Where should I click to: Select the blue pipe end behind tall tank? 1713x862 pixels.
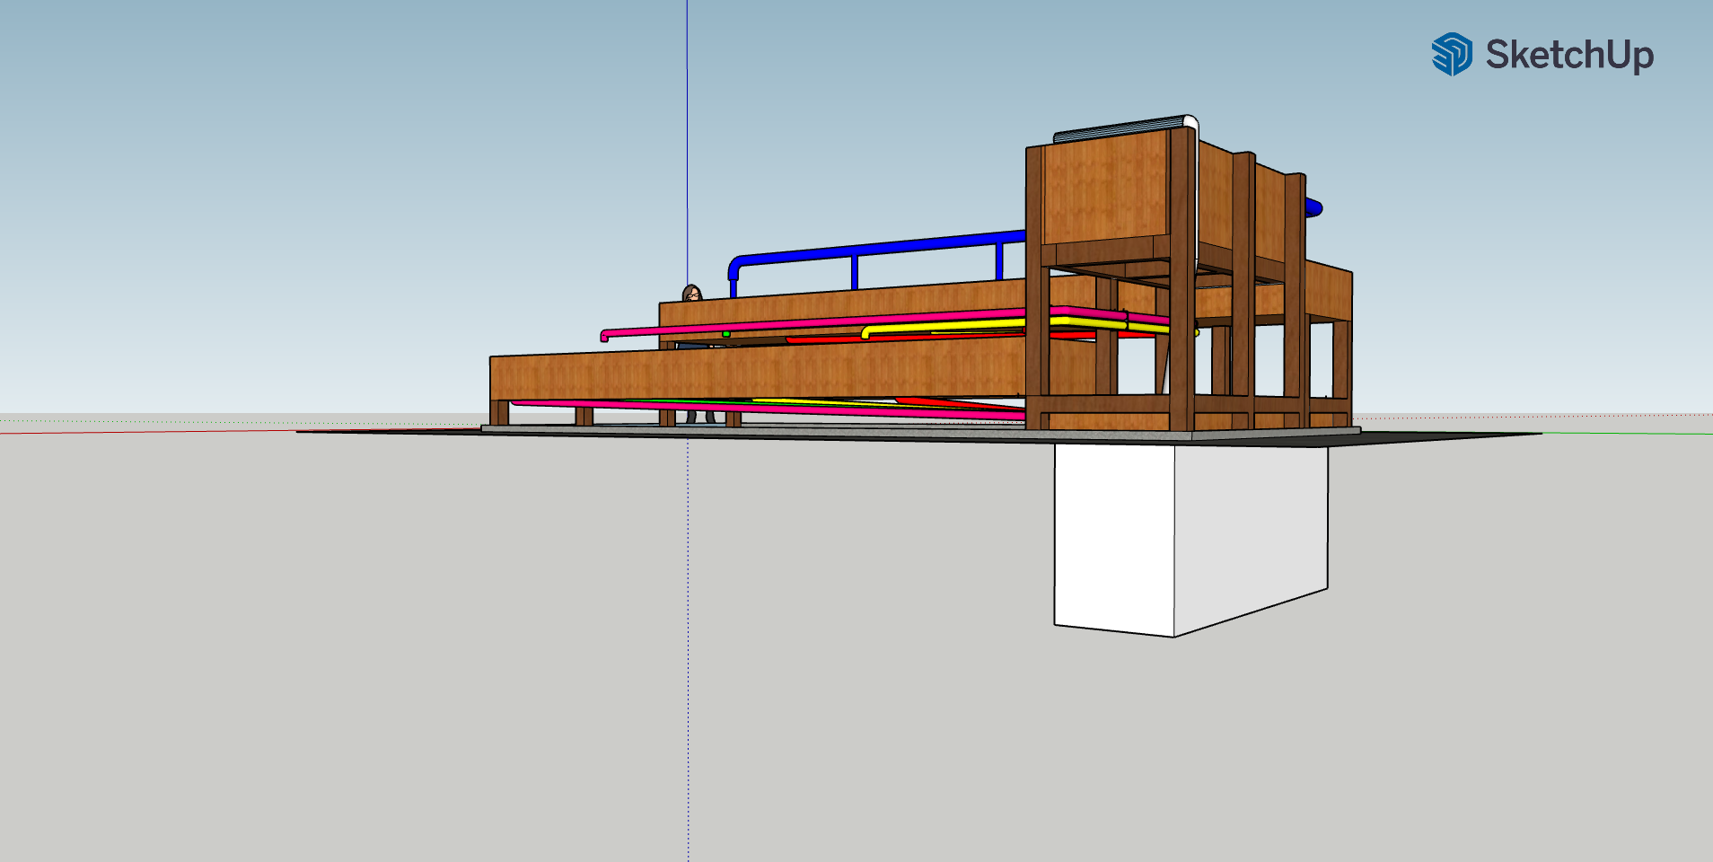coord(1313,208)
